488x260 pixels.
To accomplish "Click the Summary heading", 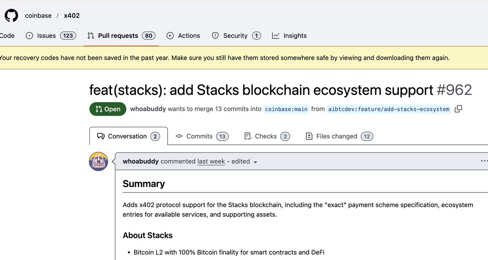I will coord(144,184).
